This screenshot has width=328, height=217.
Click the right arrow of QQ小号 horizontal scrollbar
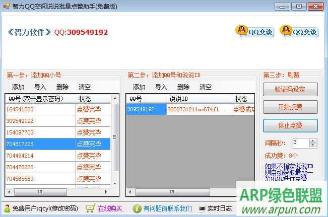pyautogui.click(x=106, y=192)
